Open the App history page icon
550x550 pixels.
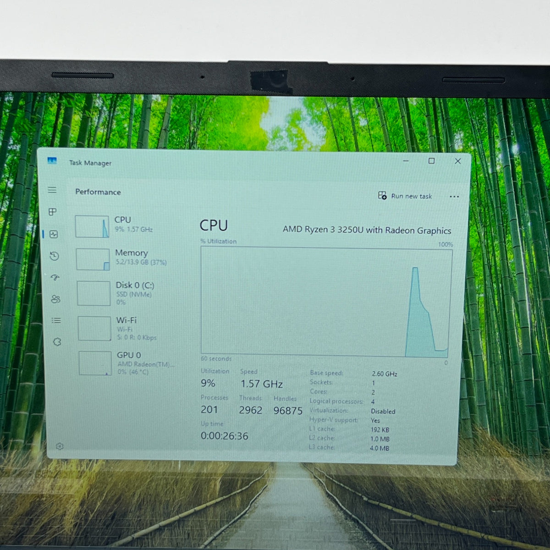tap(54, 256)
